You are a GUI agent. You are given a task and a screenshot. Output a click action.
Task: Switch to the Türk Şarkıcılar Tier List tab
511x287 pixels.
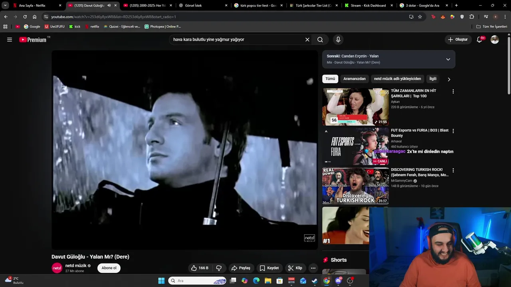(x=313, y=6)
